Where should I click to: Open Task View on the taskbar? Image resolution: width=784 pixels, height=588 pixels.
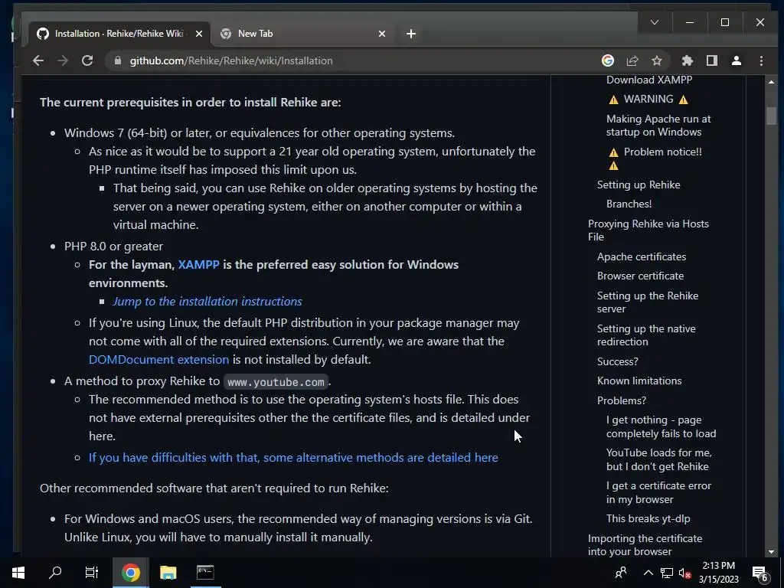(92, 573)
